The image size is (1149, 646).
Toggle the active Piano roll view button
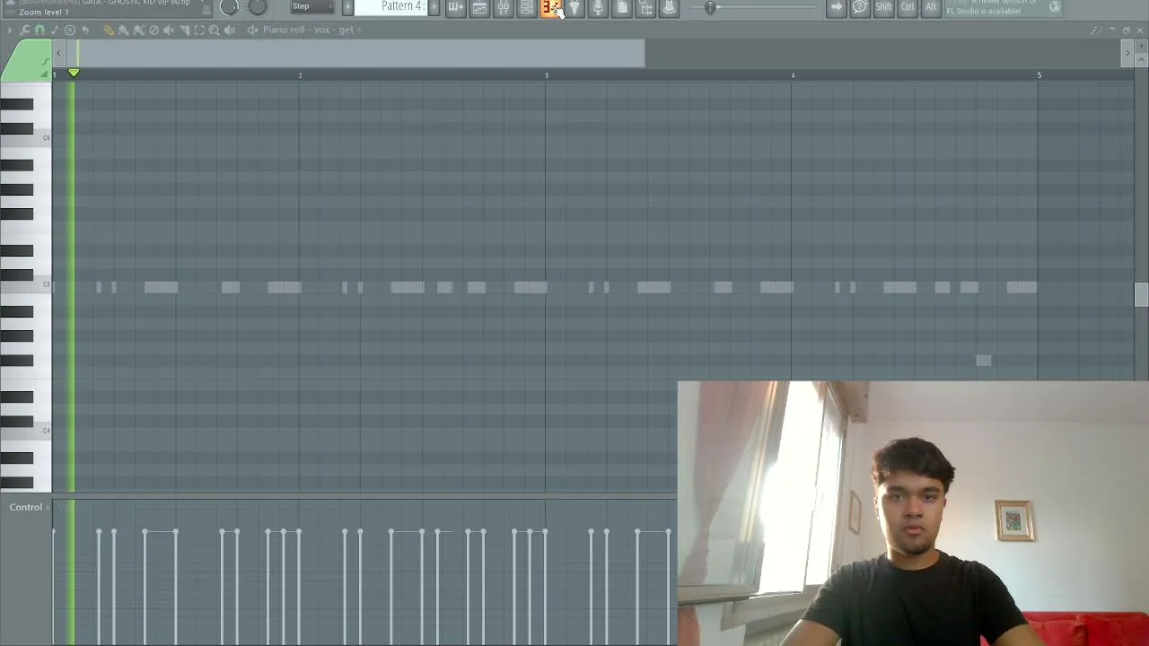click(550, 8)
